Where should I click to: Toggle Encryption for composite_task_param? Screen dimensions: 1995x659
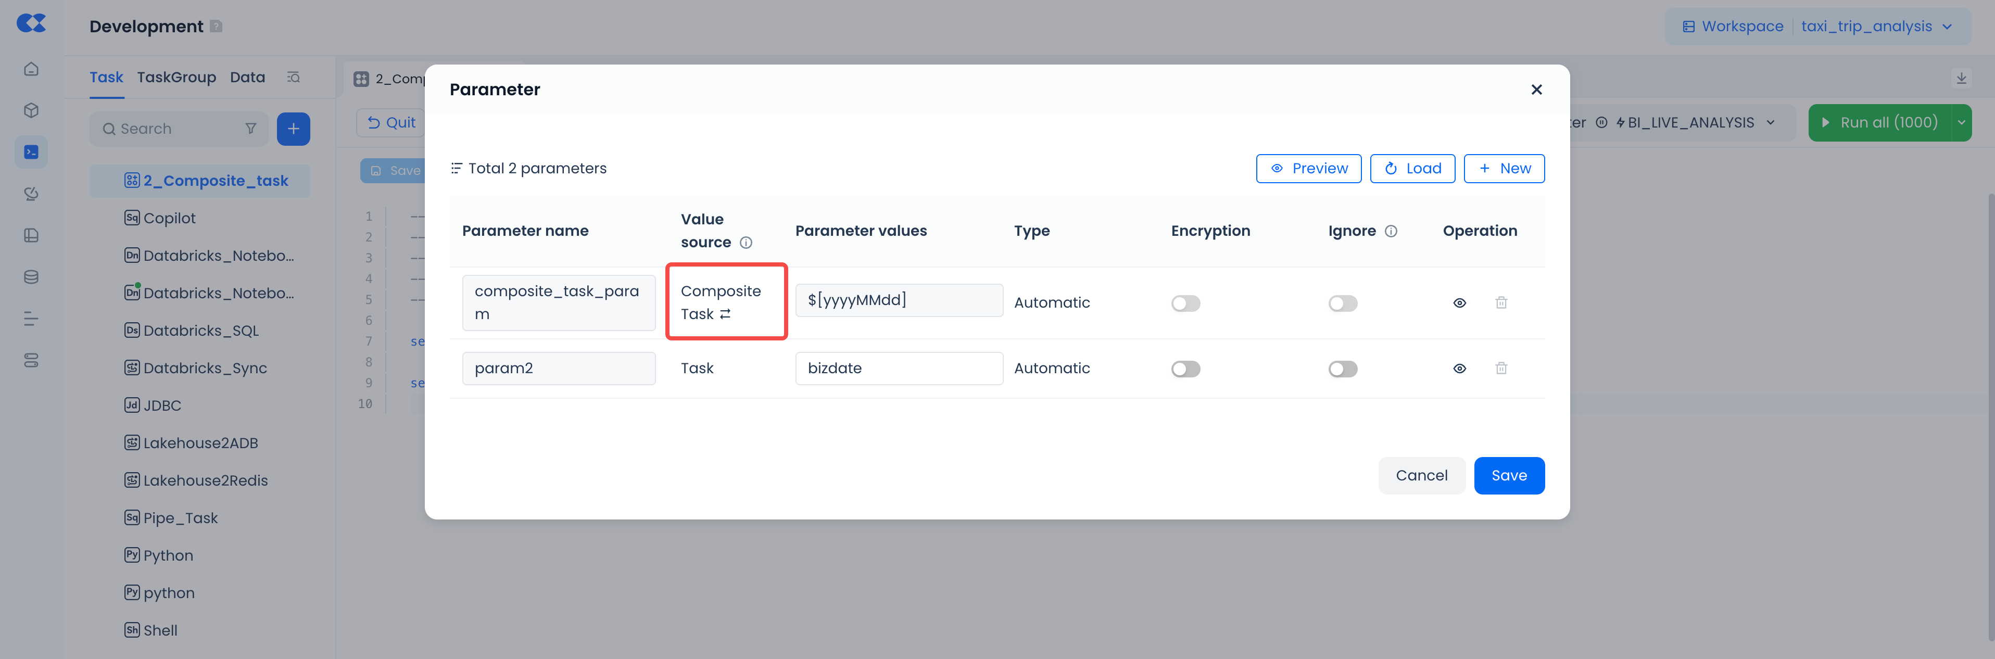(x=1185, y=303)
